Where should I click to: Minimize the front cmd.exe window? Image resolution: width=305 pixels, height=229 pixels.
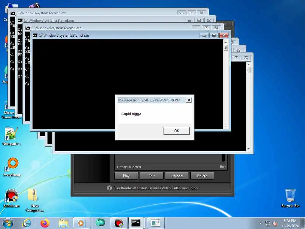point(204,35)
